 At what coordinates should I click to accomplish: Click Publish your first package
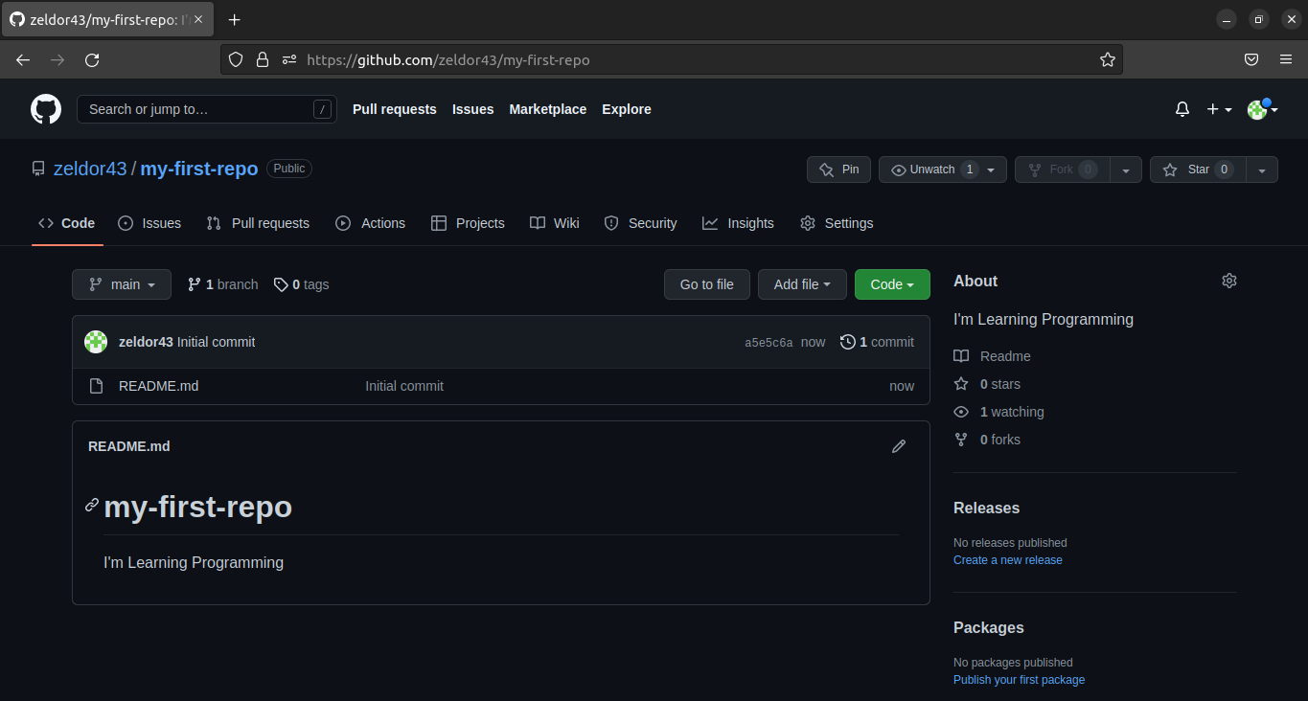1020,680
